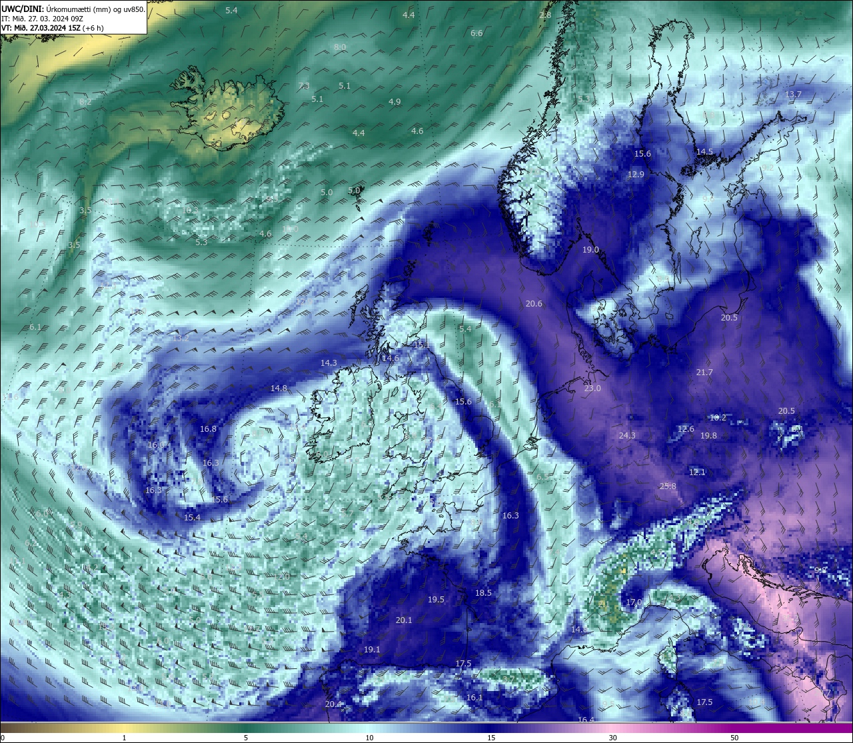Click the 8.0 value label
853x743 pixels.
(340, 47)
